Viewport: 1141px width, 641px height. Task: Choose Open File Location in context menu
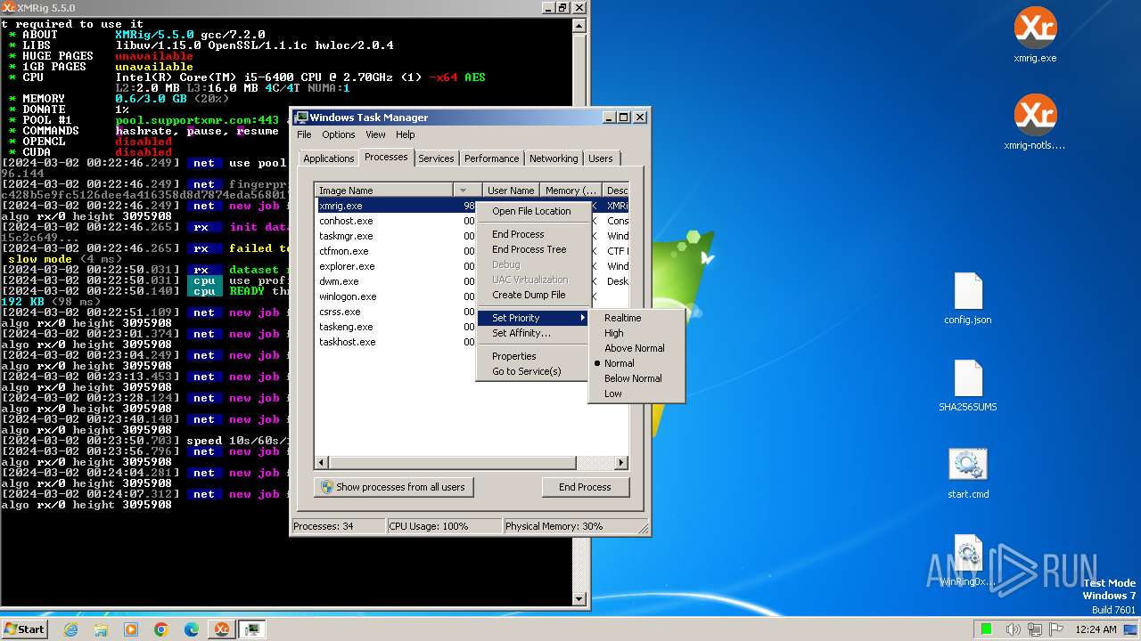pos(535,211)
